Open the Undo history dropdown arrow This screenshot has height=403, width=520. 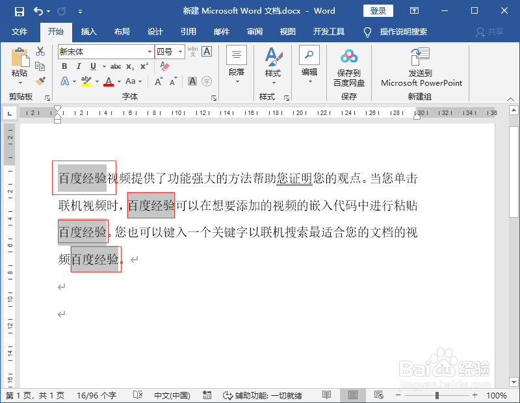point(48,12)
